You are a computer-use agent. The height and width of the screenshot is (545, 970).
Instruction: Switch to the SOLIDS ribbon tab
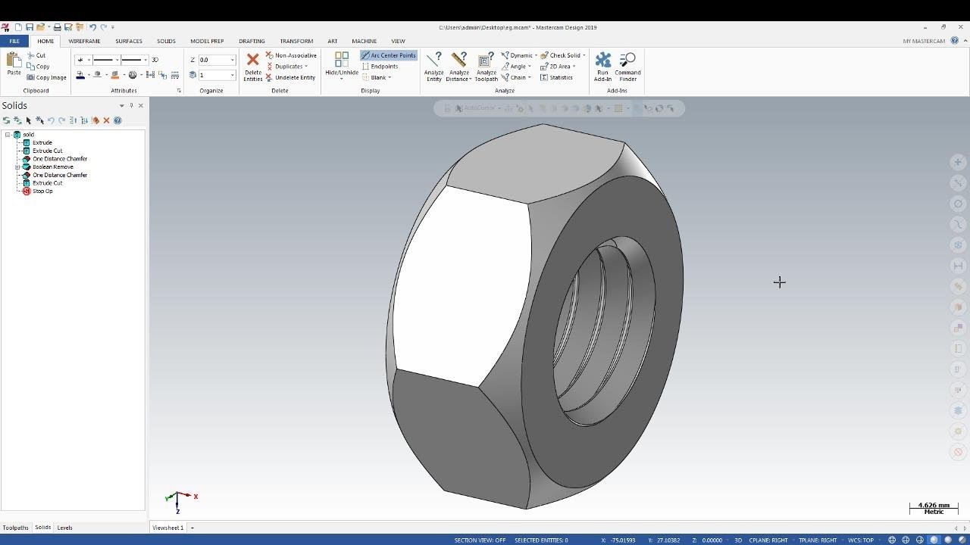click(166, 41)
